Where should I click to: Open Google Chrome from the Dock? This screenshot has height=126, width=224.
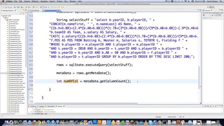(x=39, y=122)
